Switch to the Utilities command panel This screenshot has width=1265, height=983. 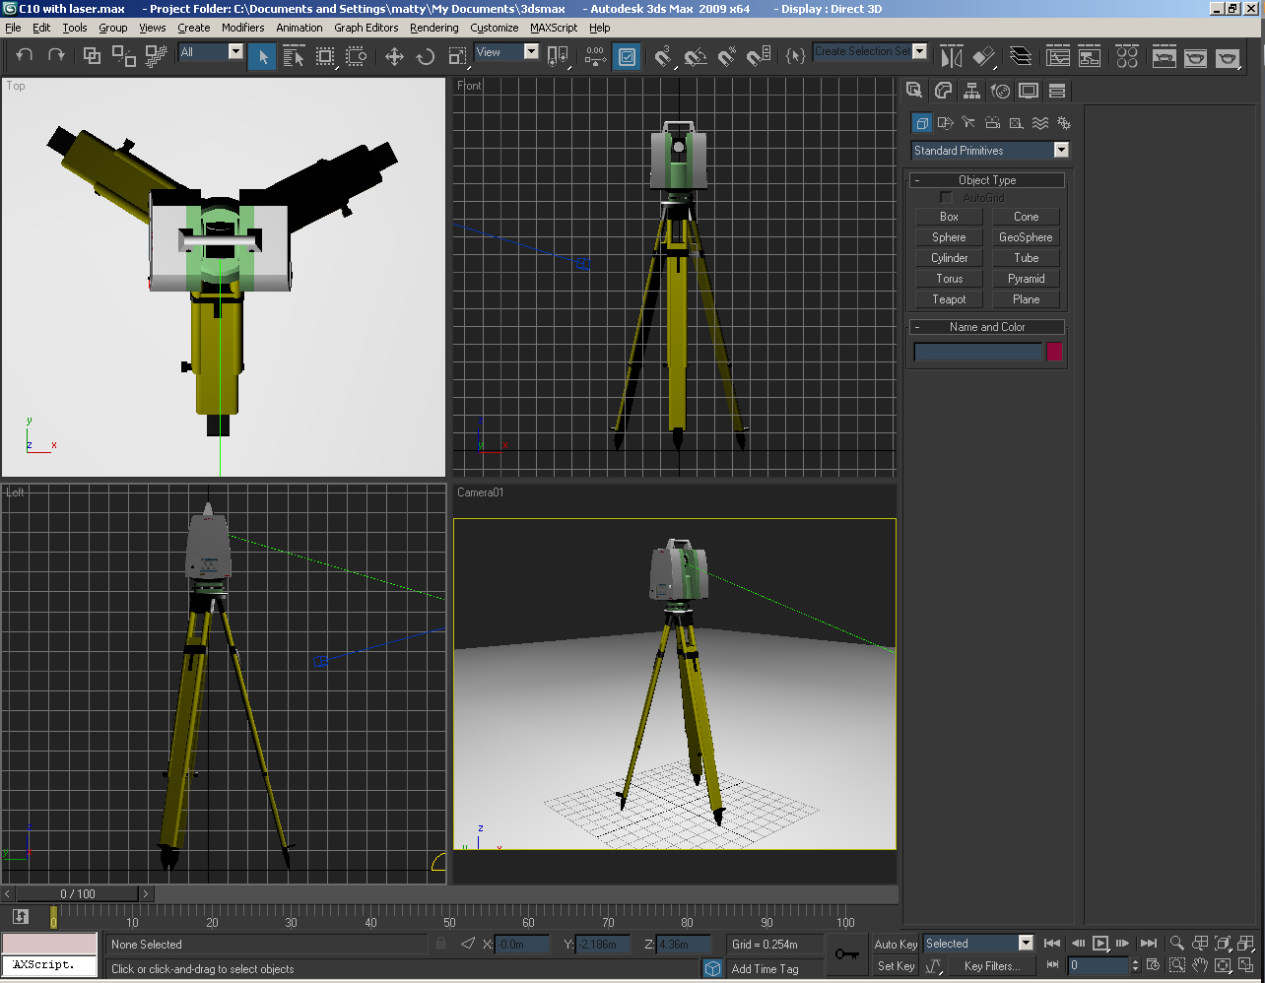1057,91
